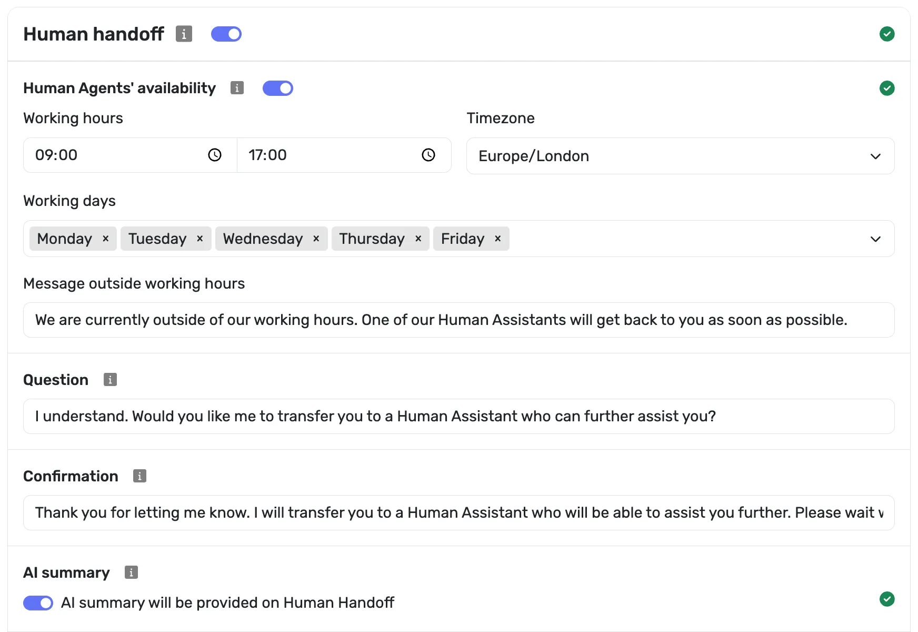
Task: Open the Europe/London timezone dropdown
Action: [681, 156]
